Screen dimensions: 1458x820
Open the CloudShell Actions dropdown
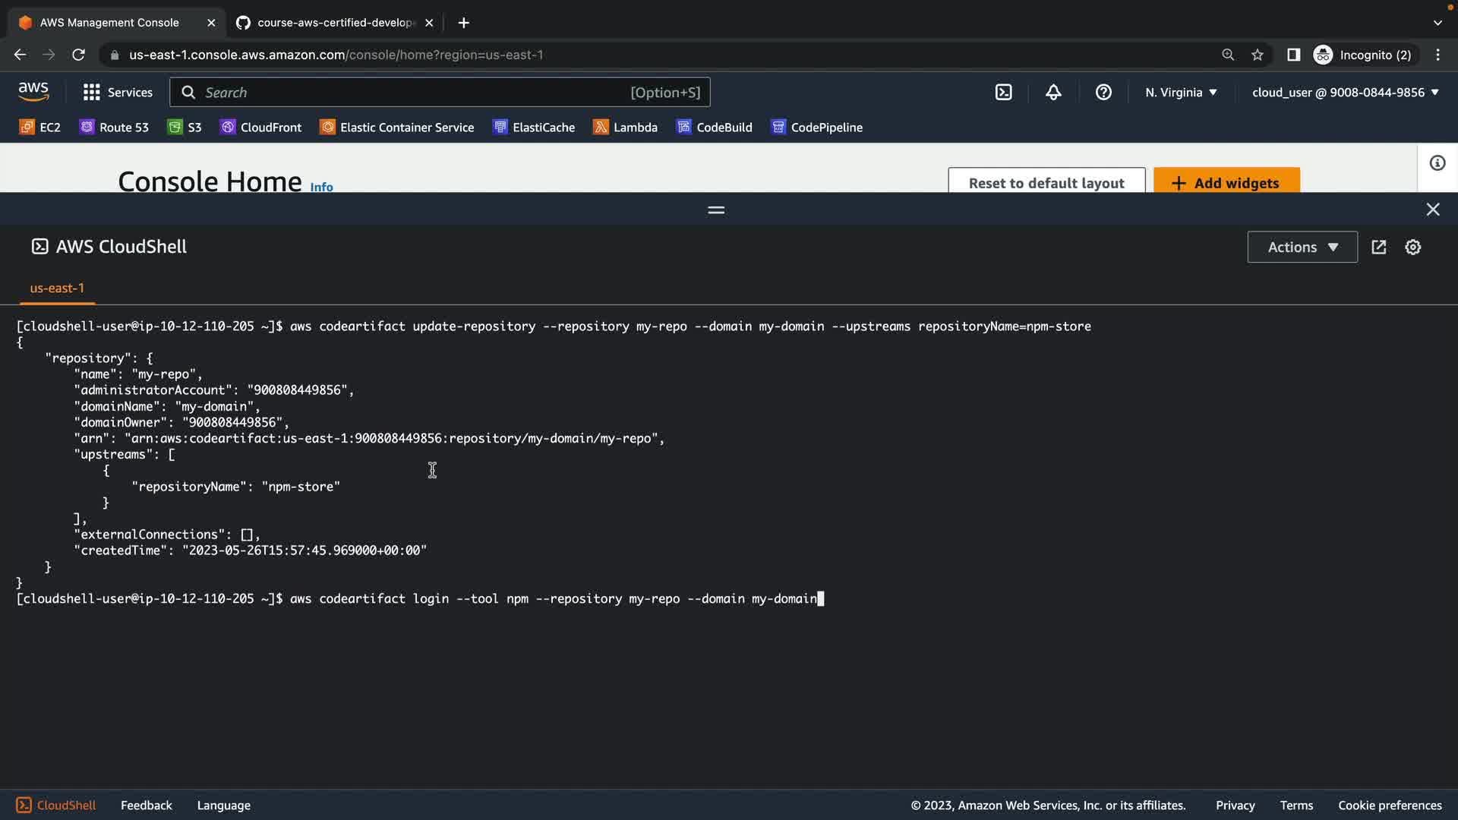pyautogui.click(x=1302, y=247)
